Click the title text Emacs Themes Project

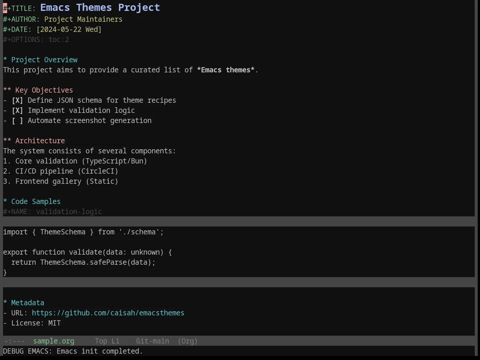click(100, 7)
